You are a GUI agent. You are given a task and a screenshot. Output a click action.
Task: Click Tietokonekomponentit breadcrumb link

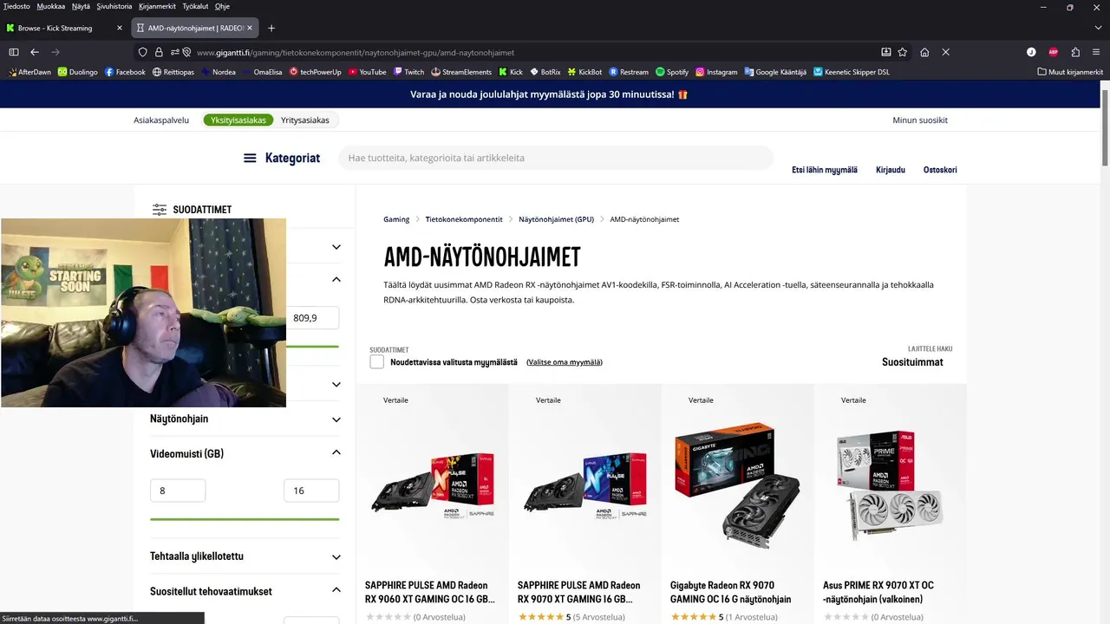(464, 219)
